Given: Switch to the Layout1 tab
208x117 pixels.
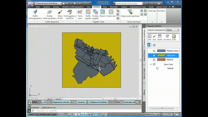Looking at the screenshot, I should [50, 99].
